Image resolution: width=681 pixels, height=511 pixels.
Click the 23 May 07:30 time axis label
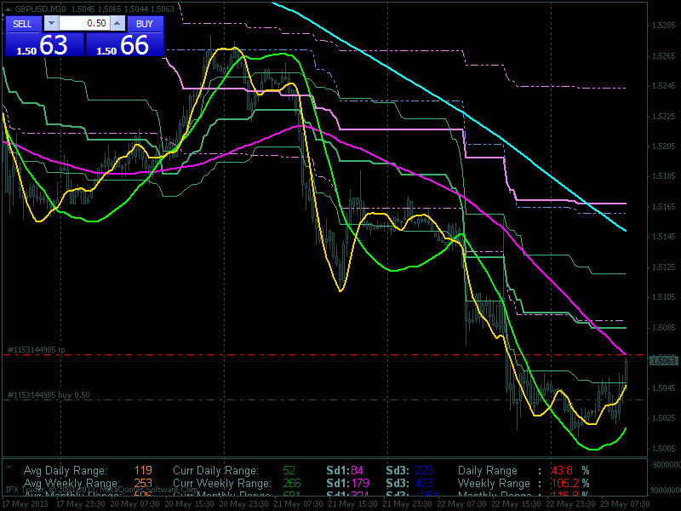click(625, 504)
